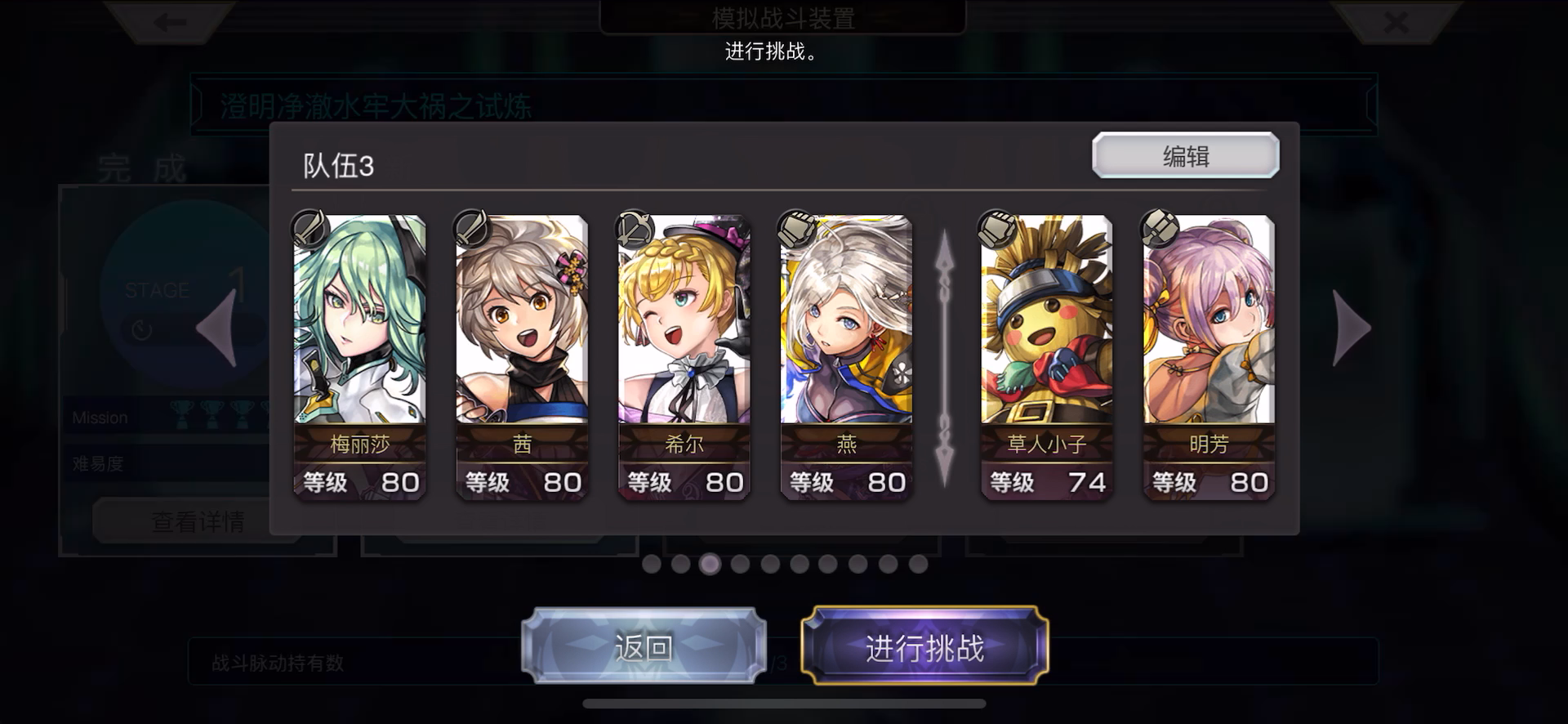Viewport: 1568px width, 724px height.
Task: Select the second team page dot
Action: pyautogui.click(x=681, y=564)
